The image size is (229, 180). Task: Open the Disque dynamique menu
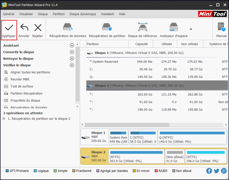pos(83,14)
